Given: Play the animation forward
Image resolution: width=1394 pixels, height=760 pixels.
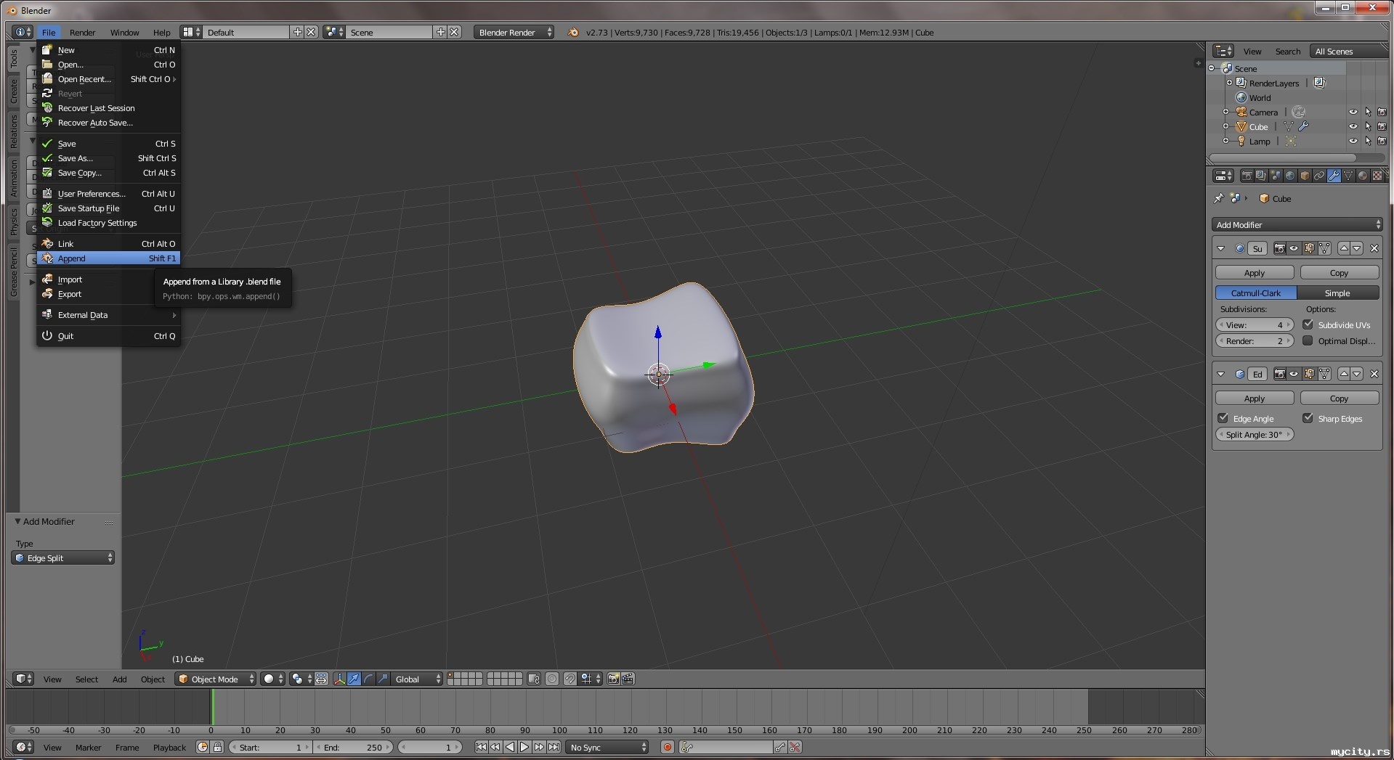Looking at the screenshot, I should [524, 747].
